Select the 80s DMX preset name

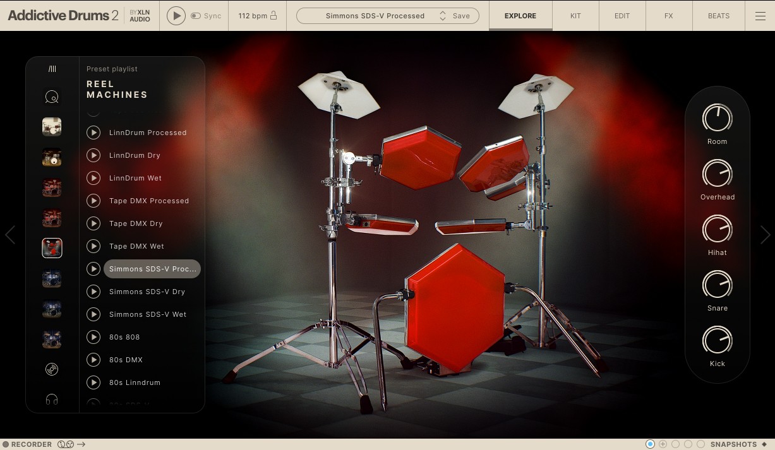[x=126, y=360]
